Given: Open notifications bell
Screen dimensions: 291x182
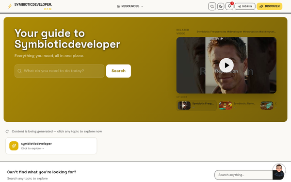Looking at the screenshot, I should coord(229,6).
